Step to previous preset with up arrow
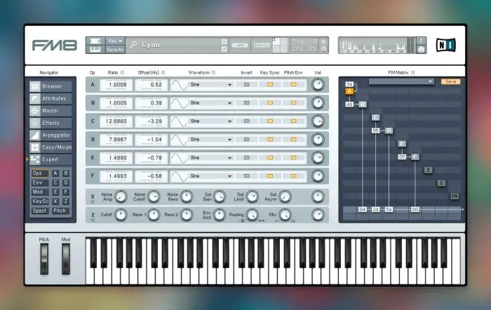491x310 pixels. coord(224,41)
